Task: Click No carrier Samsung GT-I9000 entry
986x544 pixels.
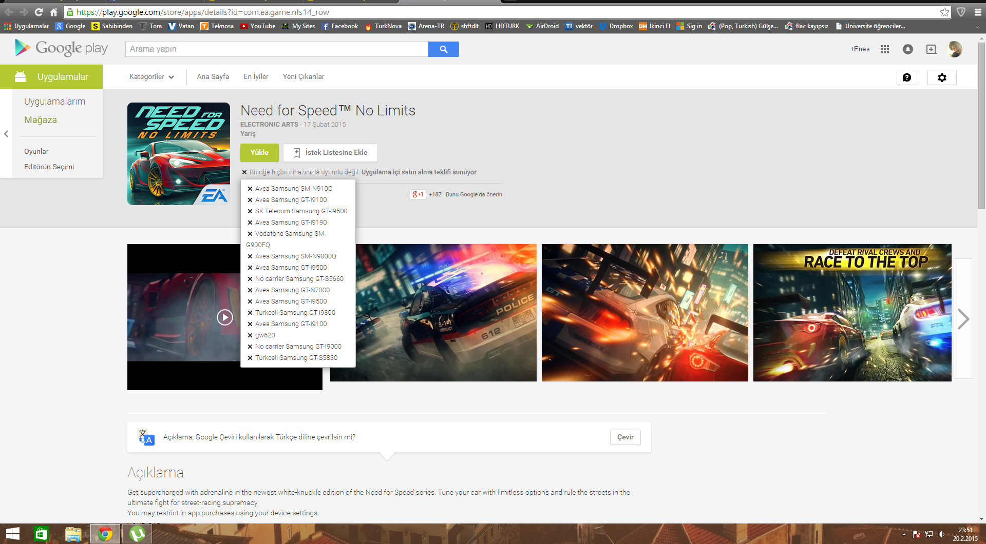Action: coord(298,347)
